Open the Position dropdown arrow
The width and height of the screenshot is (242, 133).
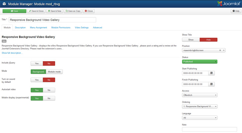[224, 50]
